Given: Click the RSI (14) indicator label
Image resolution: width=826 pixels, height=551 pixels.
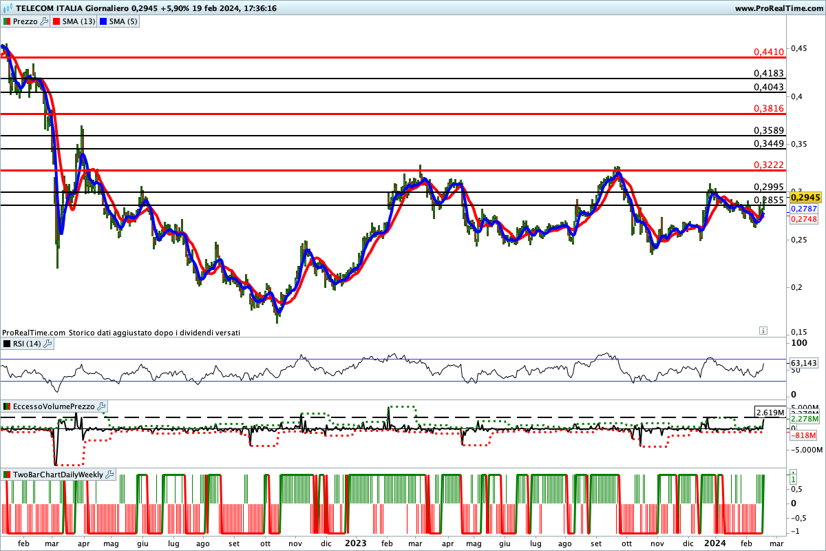Looking at the screenshot, I should 27,344.
